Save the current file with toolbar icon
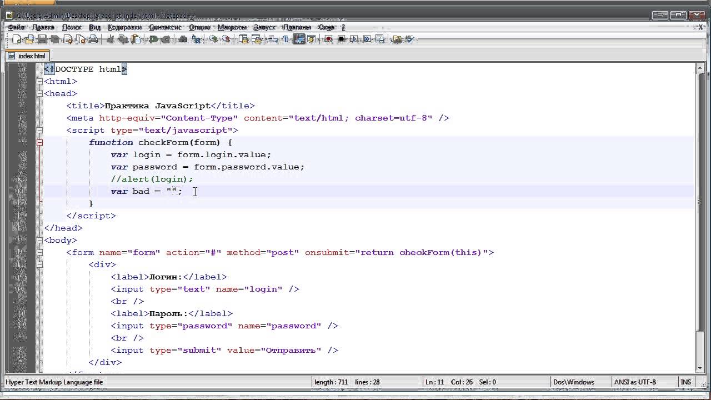 [x=42, y=39]
